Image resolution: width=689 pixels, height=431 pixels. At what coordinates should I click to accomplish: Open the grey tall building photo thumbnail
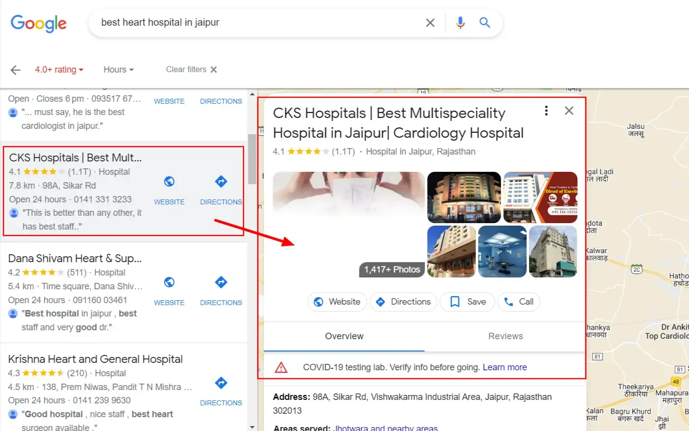click(x=553, y=252)
